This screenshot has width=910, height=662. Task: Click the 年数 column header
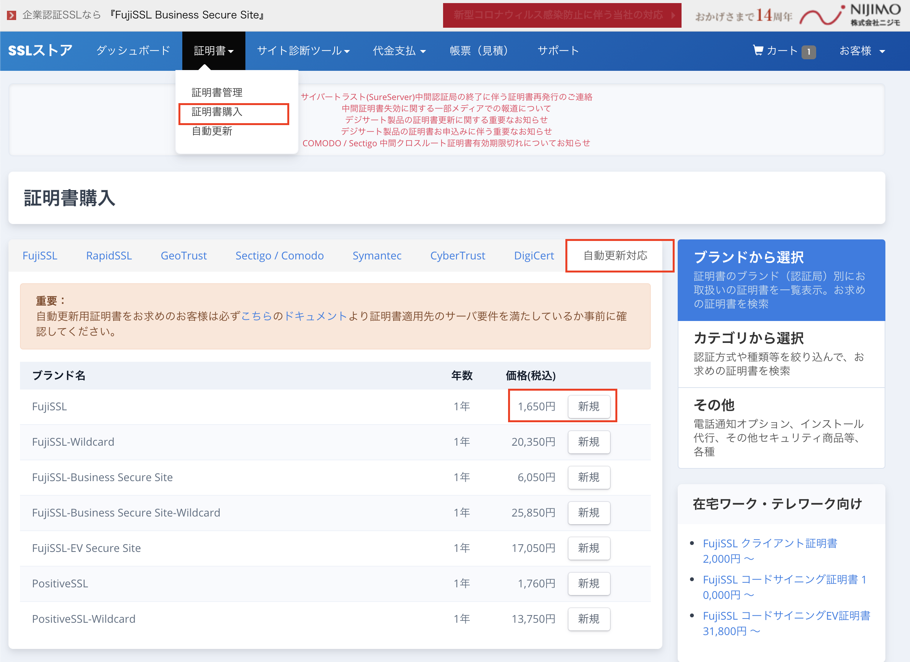(x=462, y=376)
